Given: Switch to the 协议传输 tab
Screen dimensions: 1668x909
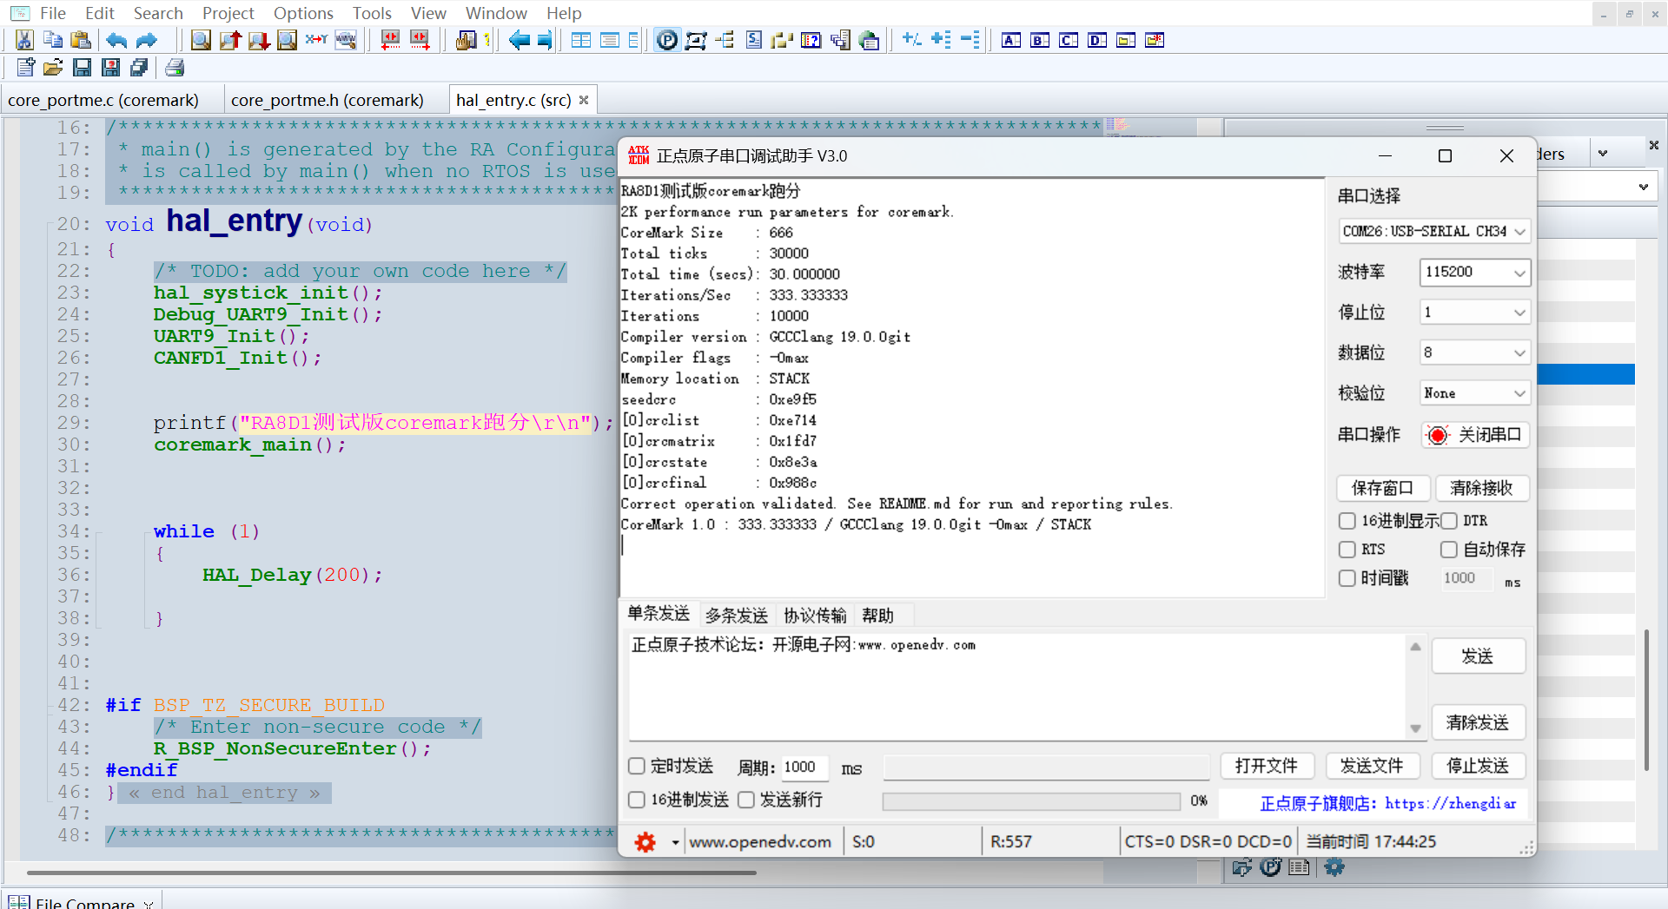Looking at the screenshot, I should (x=815, y=616).
